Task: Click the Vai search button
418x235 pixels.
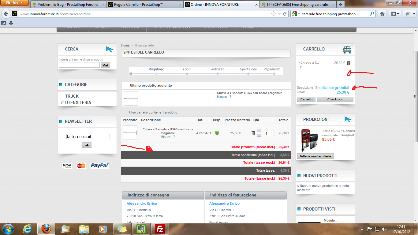Action: pos(105,65)
